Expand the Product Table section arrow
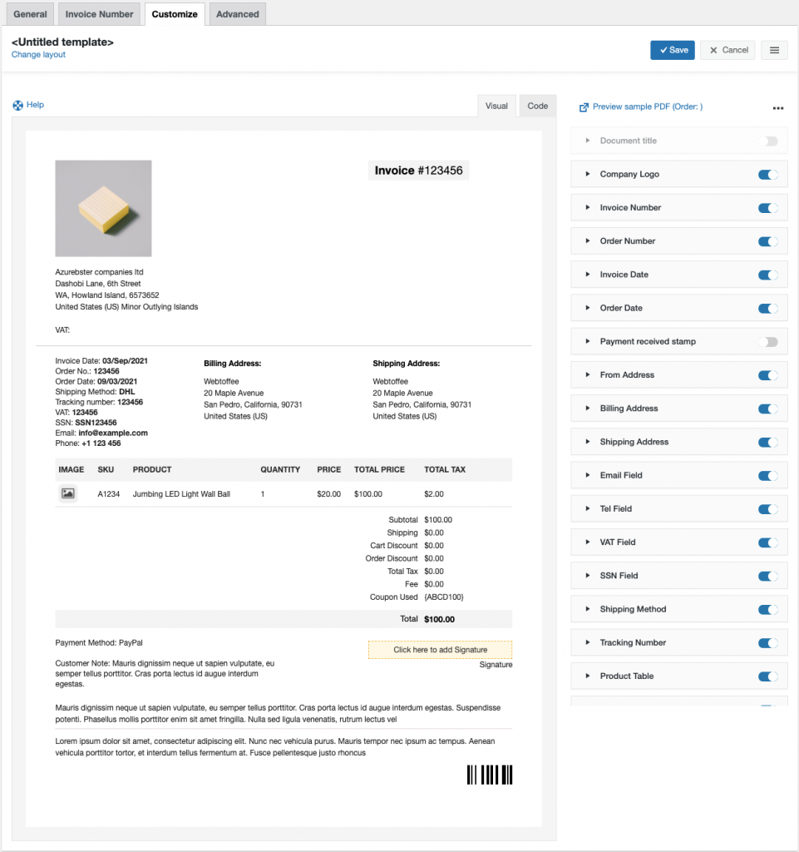799x852 pixels. tap(588, 676)
